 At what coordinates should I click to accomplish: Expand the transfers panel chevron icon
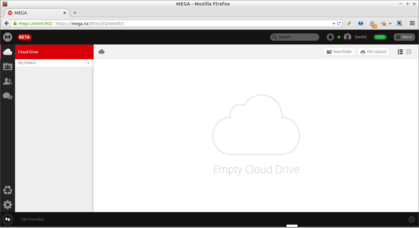tap(412, 219)
